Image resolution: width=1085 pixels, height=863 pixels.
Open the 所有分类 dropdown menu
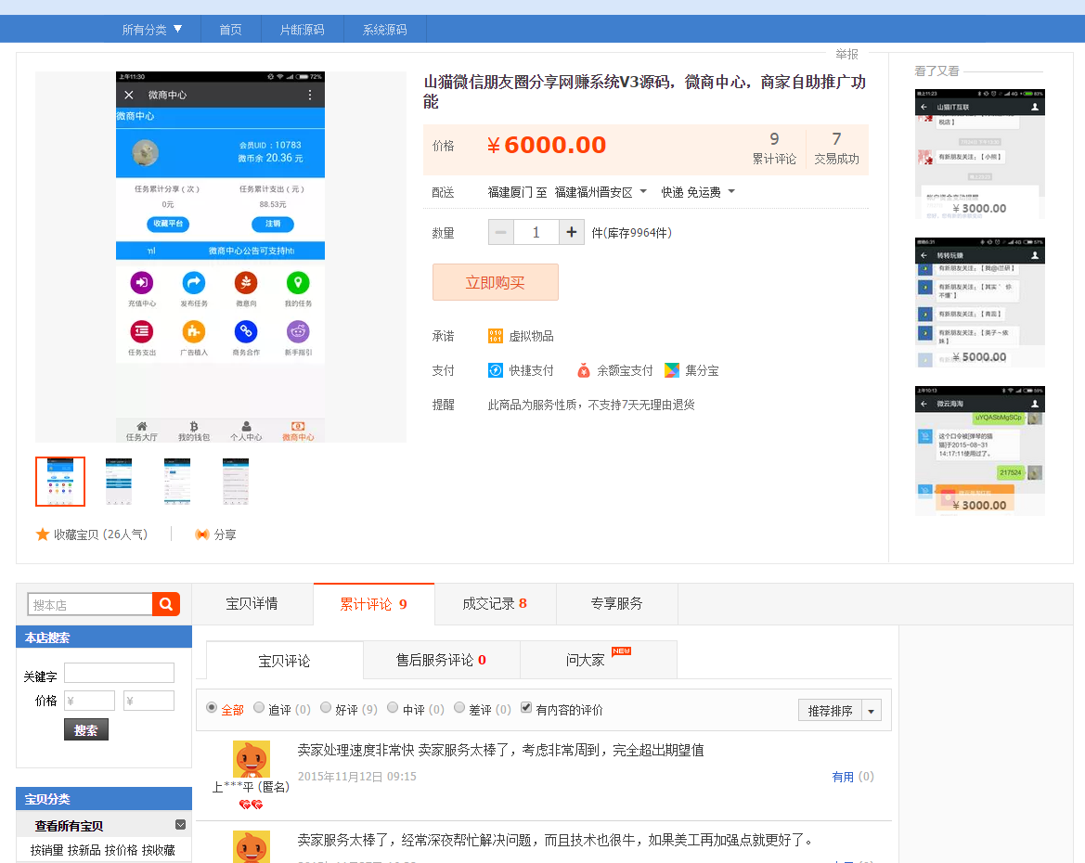click(151, 30)
